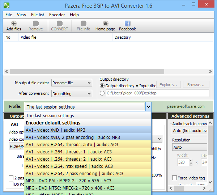
Task: Choose H.264 max speed AC3 profile
Action: point(88,166)
